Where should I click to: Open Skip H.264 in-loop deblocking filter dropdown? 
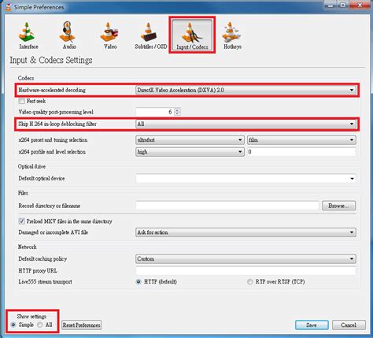(246, 124)
